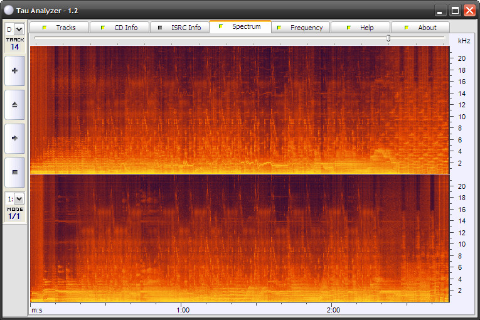Switch to the Tracks tab
This screenshot has width=480, height=320.
coord(59,28)
